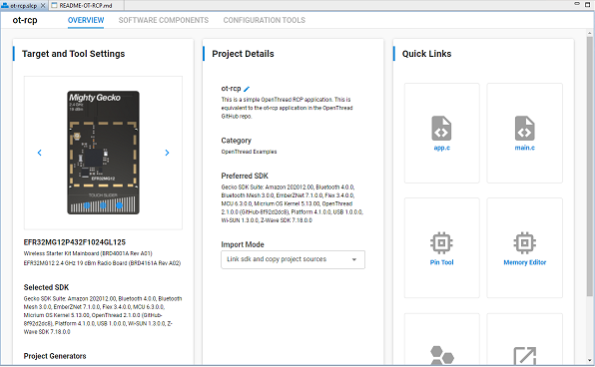595x367 pixels.
Task: Open the main.c file icon
Action: 524,128
